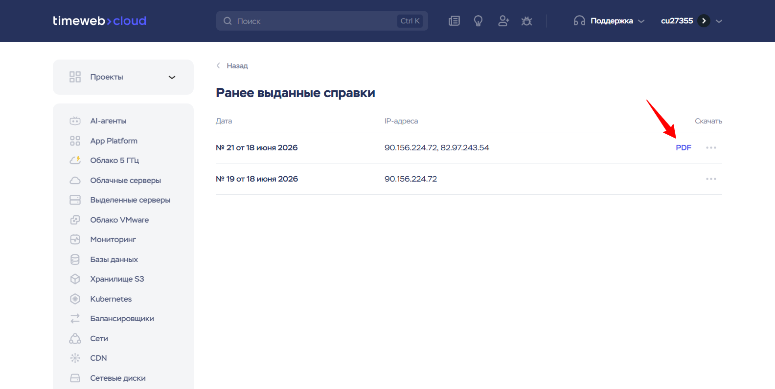This screenshot has height=389, width=775.
Task: Click the bug report icon
Action: (526, 21)
